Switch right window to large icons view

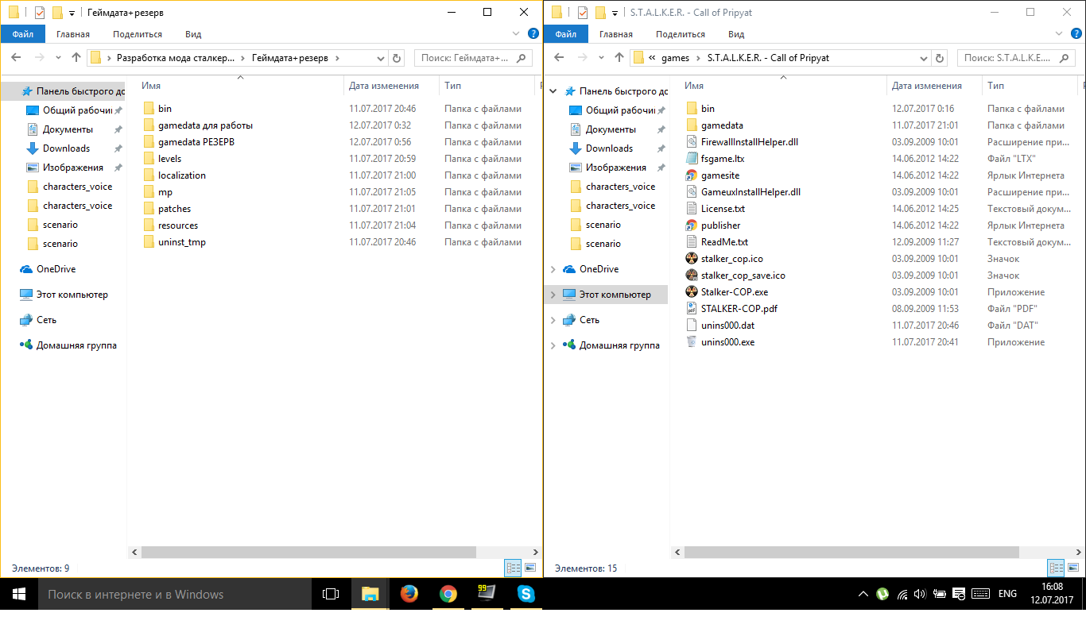coord(1072,568)
